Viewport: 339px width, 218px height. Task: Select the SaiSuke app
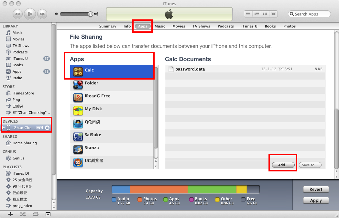click(112, 136)
